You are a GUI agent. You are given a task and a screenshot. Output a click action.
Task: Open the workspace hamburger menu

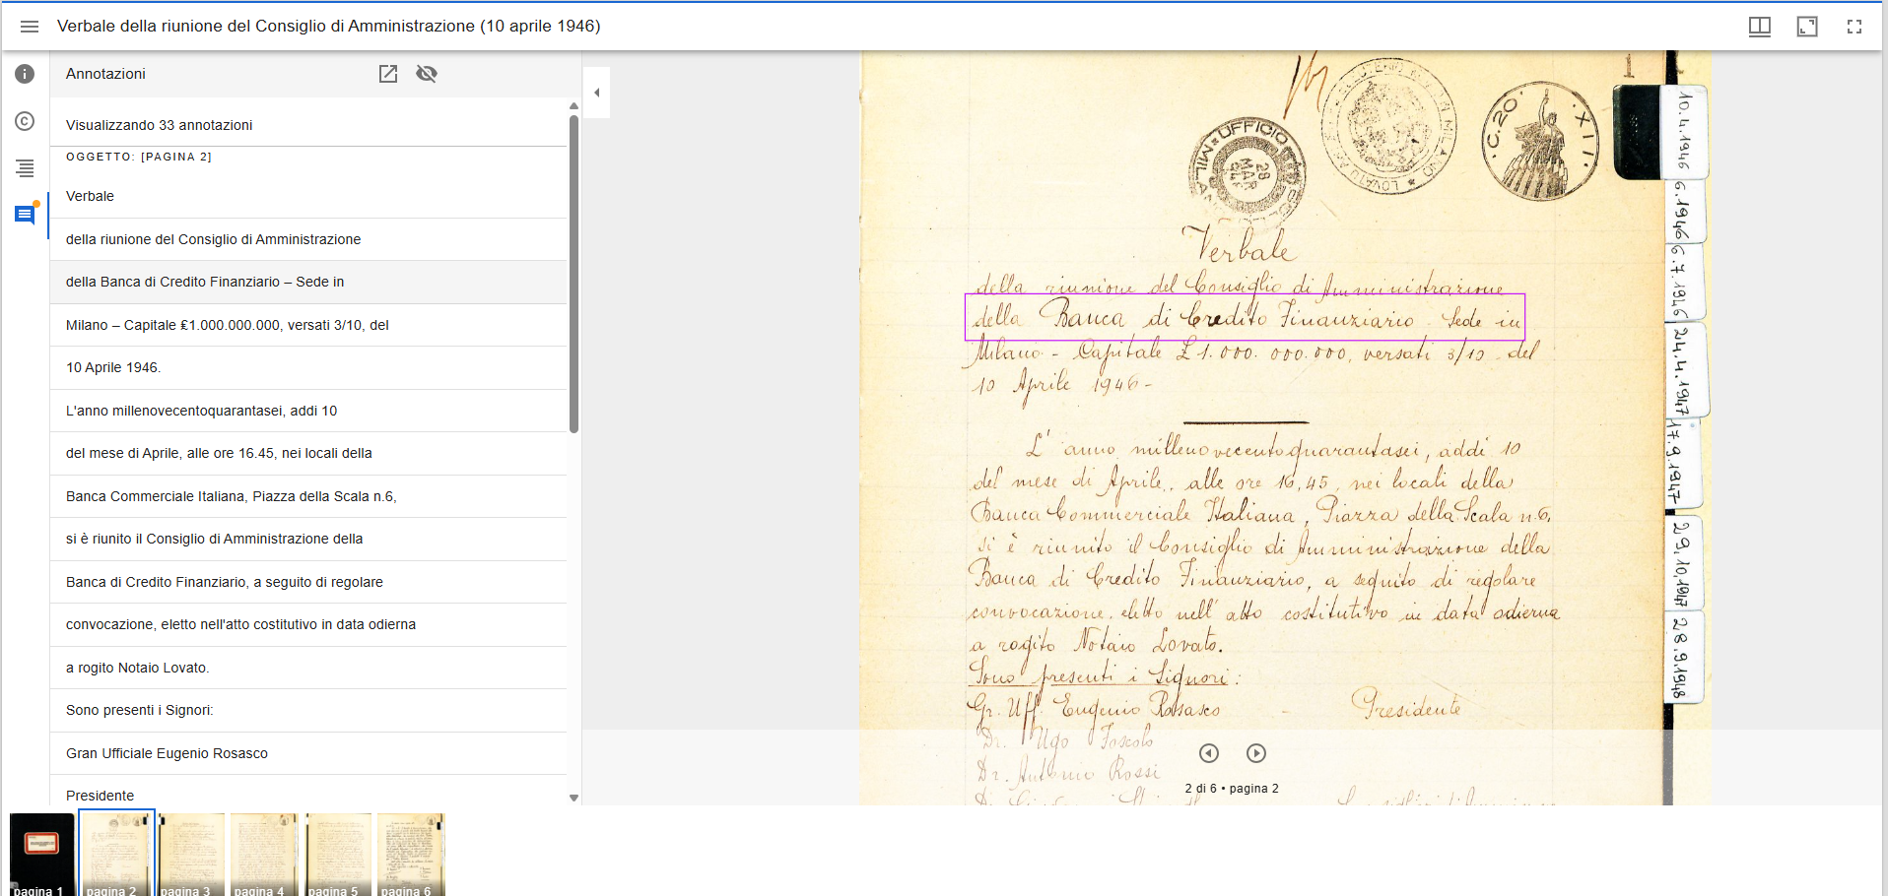(x=30, y=27)
